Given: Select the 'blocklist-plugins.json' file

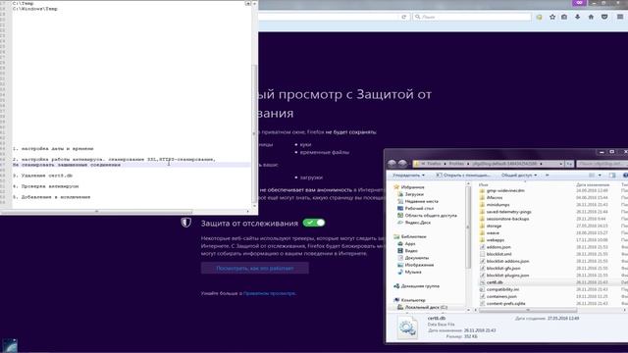Looking at the screenshot, I should coord(507,276).
